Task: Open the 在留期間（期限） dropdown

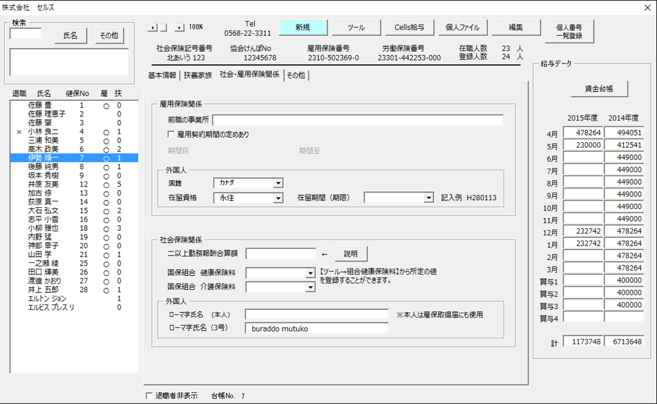Action: click(429, 198)
